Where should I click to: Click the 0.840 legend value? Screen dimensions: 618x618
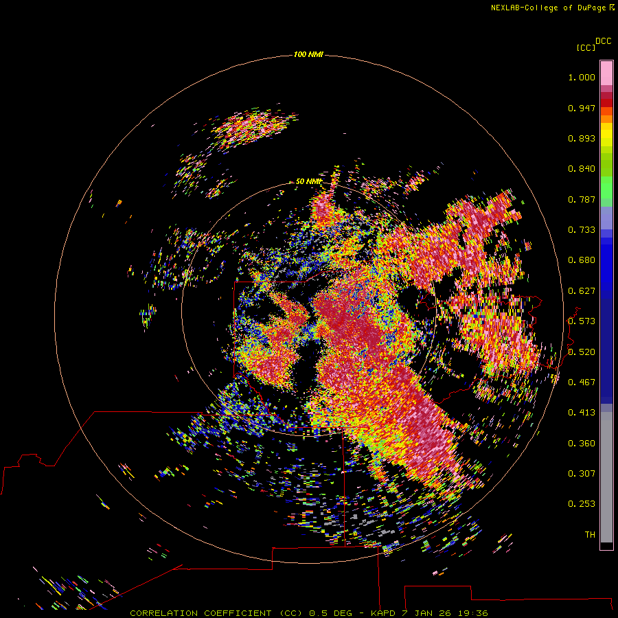[582, 169]
